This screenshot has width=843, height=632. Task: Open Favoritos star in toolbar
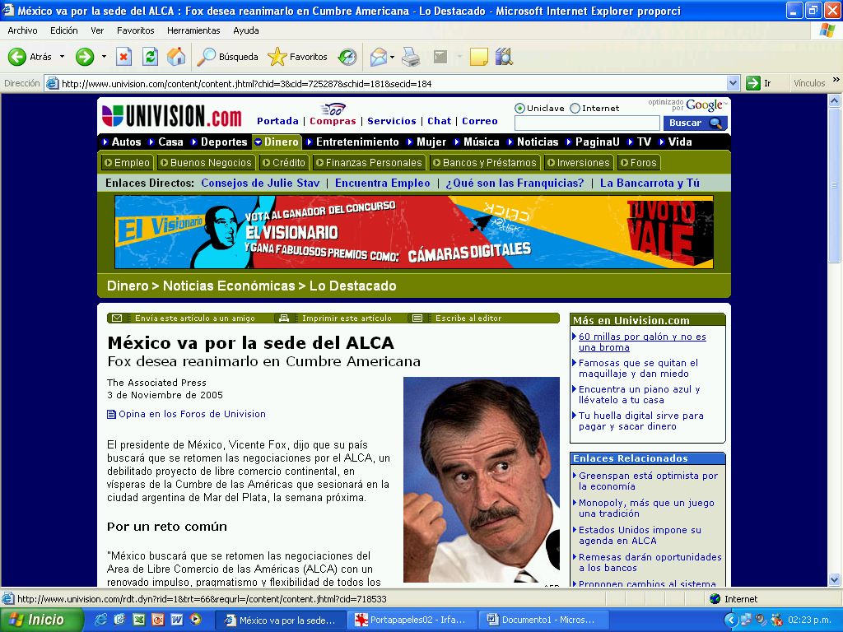coord(298,57)
